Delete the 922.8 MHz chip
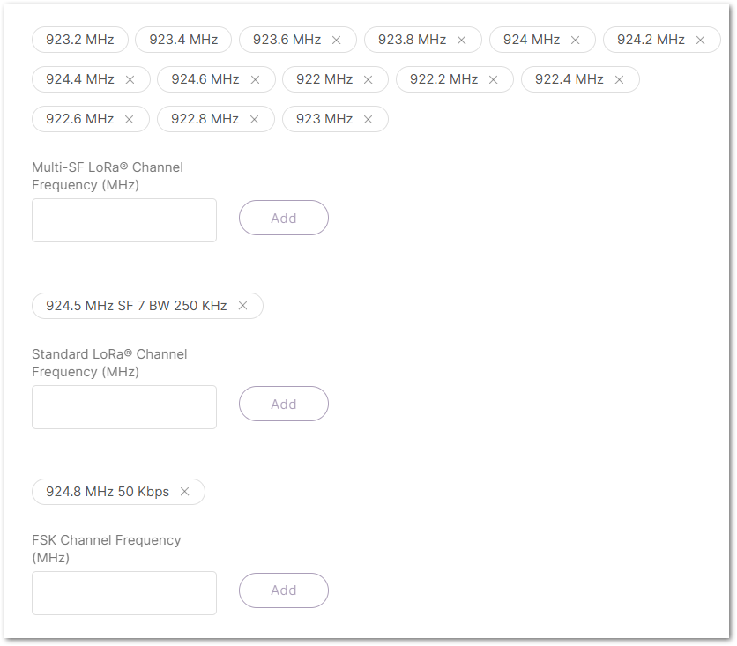 [x=254, y=119]
